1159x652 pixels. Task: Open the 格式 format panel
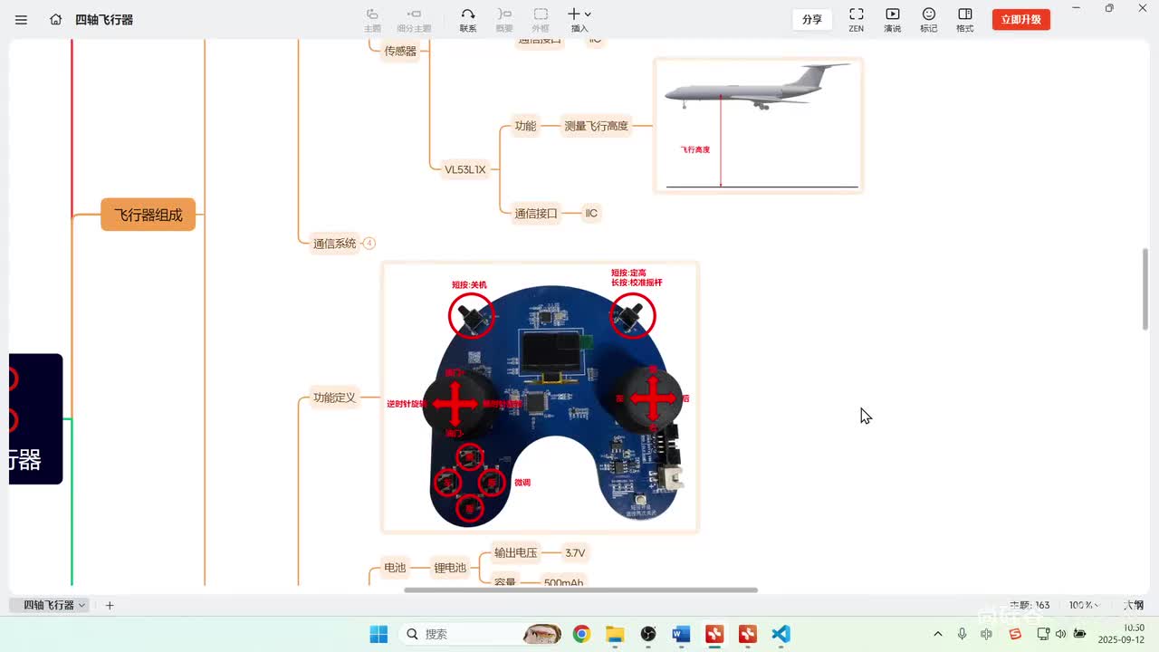(965, 20)
